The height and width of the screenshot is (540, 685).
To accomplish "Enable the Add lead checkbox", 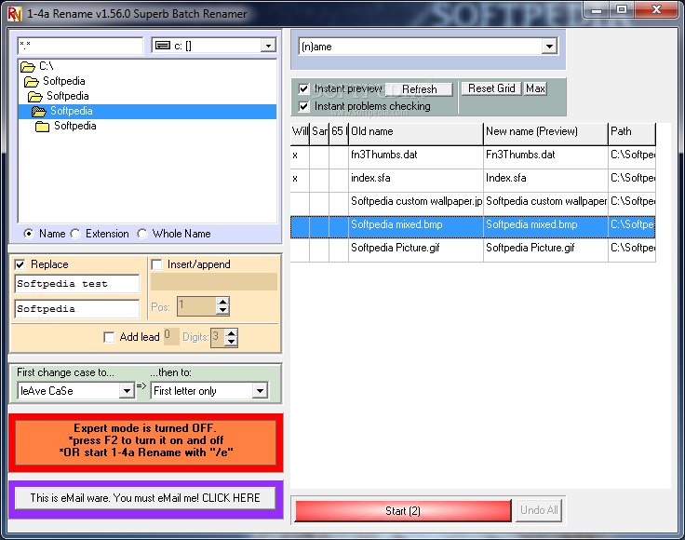I will tap(109, 337).
